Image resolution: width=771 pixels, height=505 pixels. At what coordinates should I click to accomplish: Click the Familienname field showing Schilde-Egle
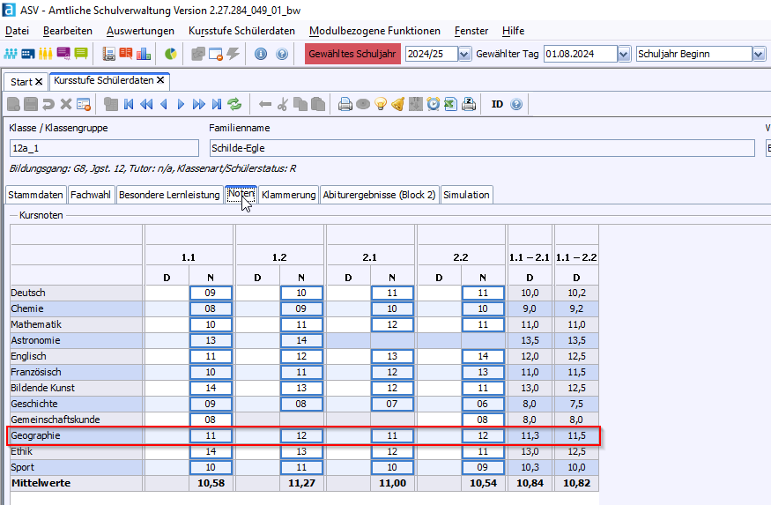tap(481, 148)
